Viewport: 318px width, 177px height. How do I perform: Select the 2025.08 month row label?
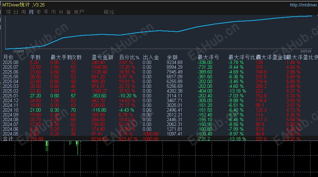pyautogui.click(x=10, y=62)
